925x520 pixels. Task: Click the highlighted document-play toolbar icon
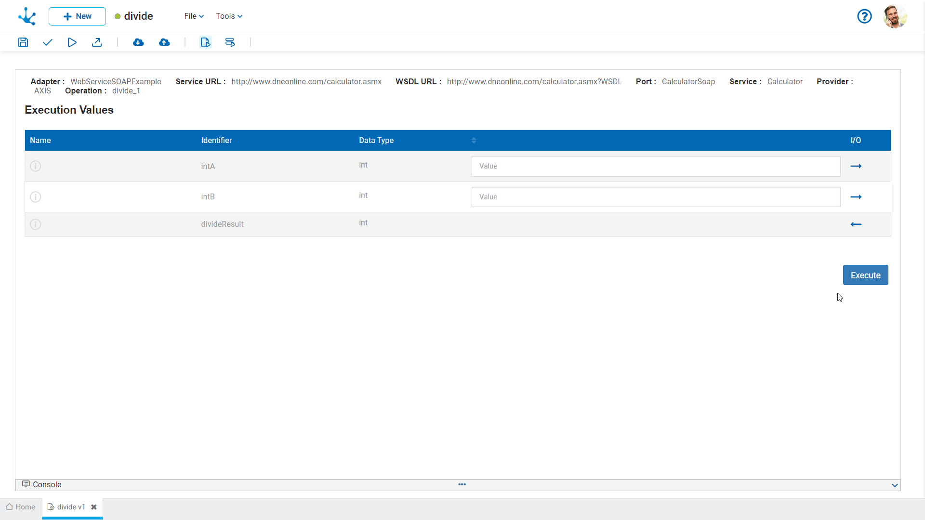point(205,42)
